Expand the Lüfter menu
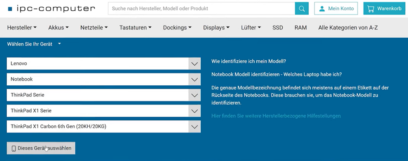Viewport: 408px width, 161px height. pyautogui.click(x=251, y=27)
